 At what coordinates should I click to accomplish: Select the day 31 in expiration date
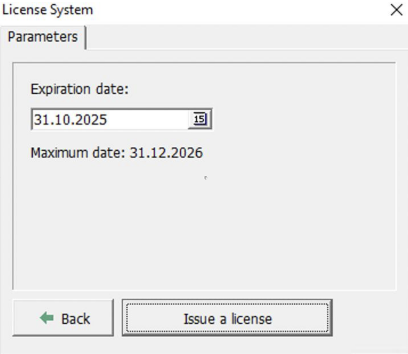[39, 120]
